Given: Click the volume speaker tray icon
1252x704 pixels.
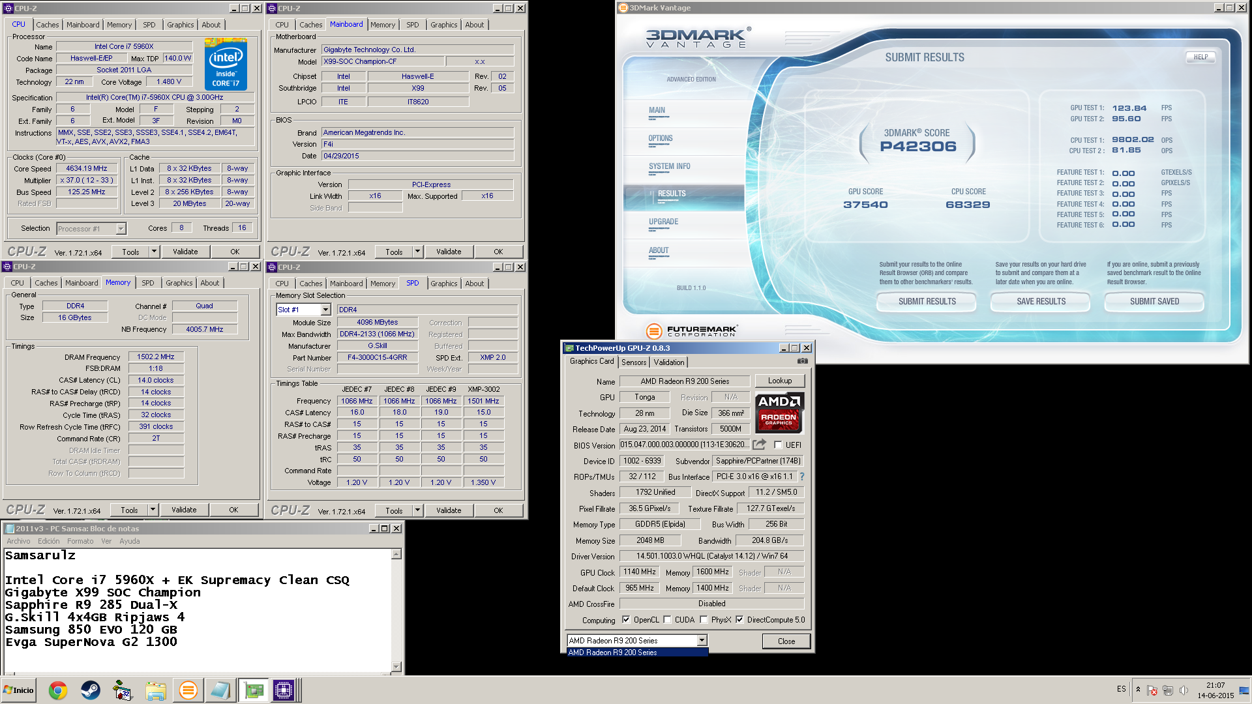Looking at the screenshot, I should click(1184, 690).
